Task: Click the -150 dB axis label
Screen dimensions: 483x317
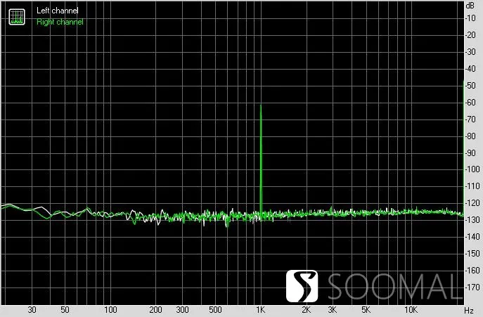Action: click(x=472, y=254)
